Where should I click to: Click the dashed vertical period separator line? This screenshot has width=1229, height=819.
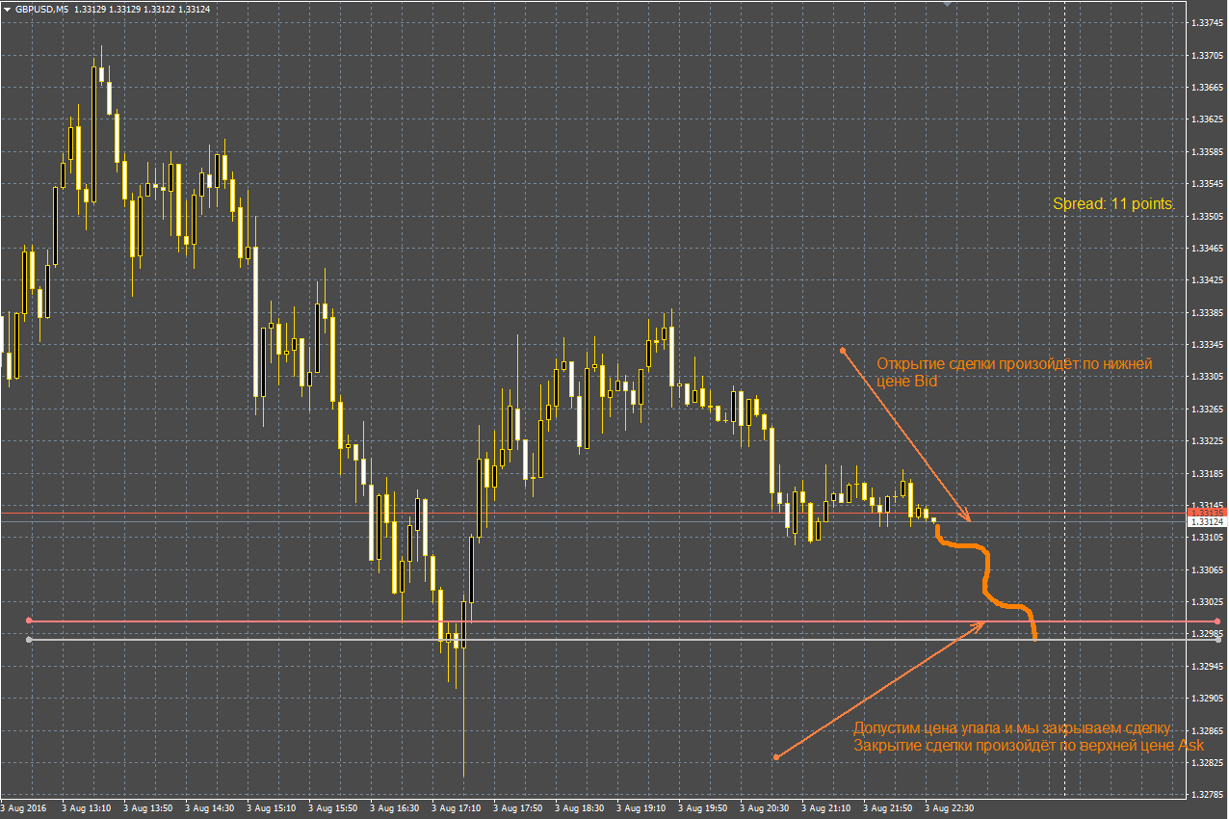click(x=1064, y=405)
